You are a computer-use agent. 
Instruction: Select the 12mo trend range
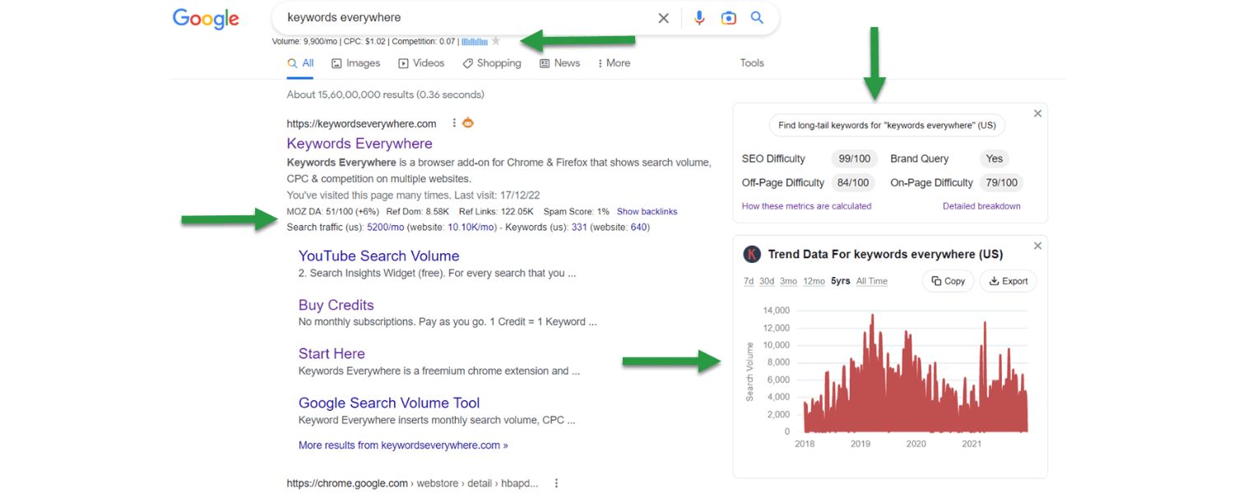coord(813,280)
